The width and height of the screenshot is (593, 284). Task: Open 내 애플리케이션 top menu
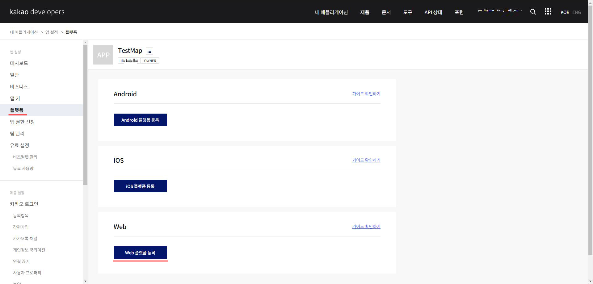click(x=331, y=12)
